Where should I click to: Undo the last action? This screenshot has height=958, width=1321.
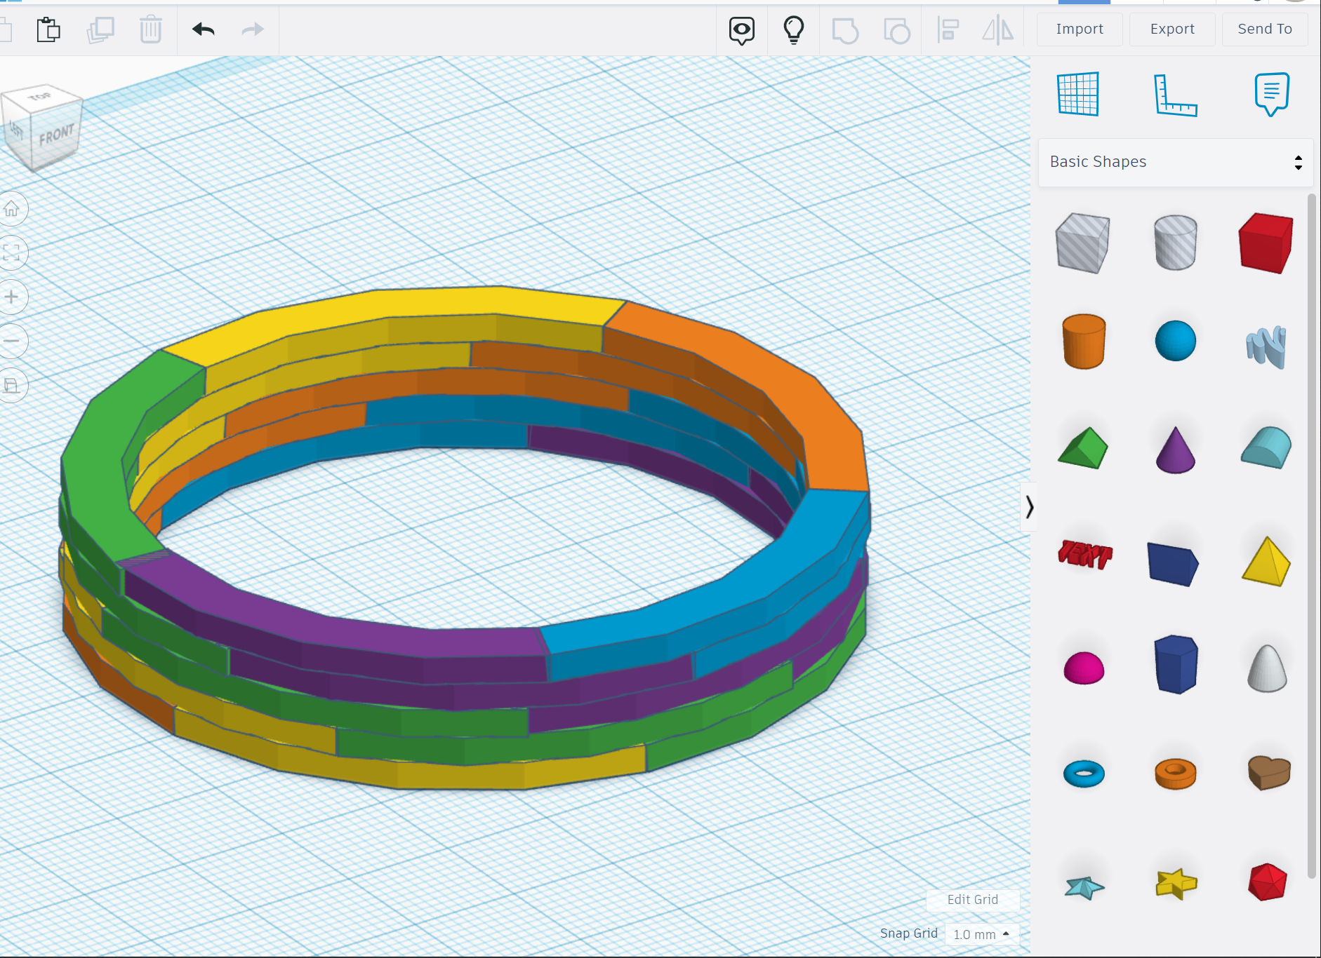(x=204, y=29)
